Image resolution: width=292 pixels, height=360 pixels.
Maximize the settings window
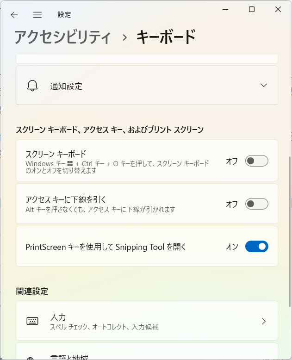pos(252,9)
